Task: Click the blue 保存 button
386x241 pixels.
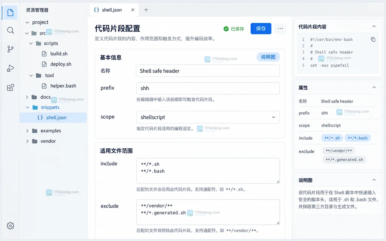Action: 261,29
